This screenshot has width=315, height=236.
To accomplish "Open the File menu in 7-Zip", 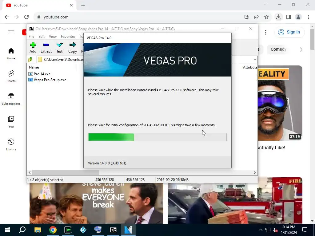I will click(x=31, y=37).
